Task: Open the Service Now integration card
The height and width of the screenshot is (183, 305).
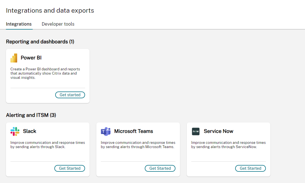Action: (228, 149)
